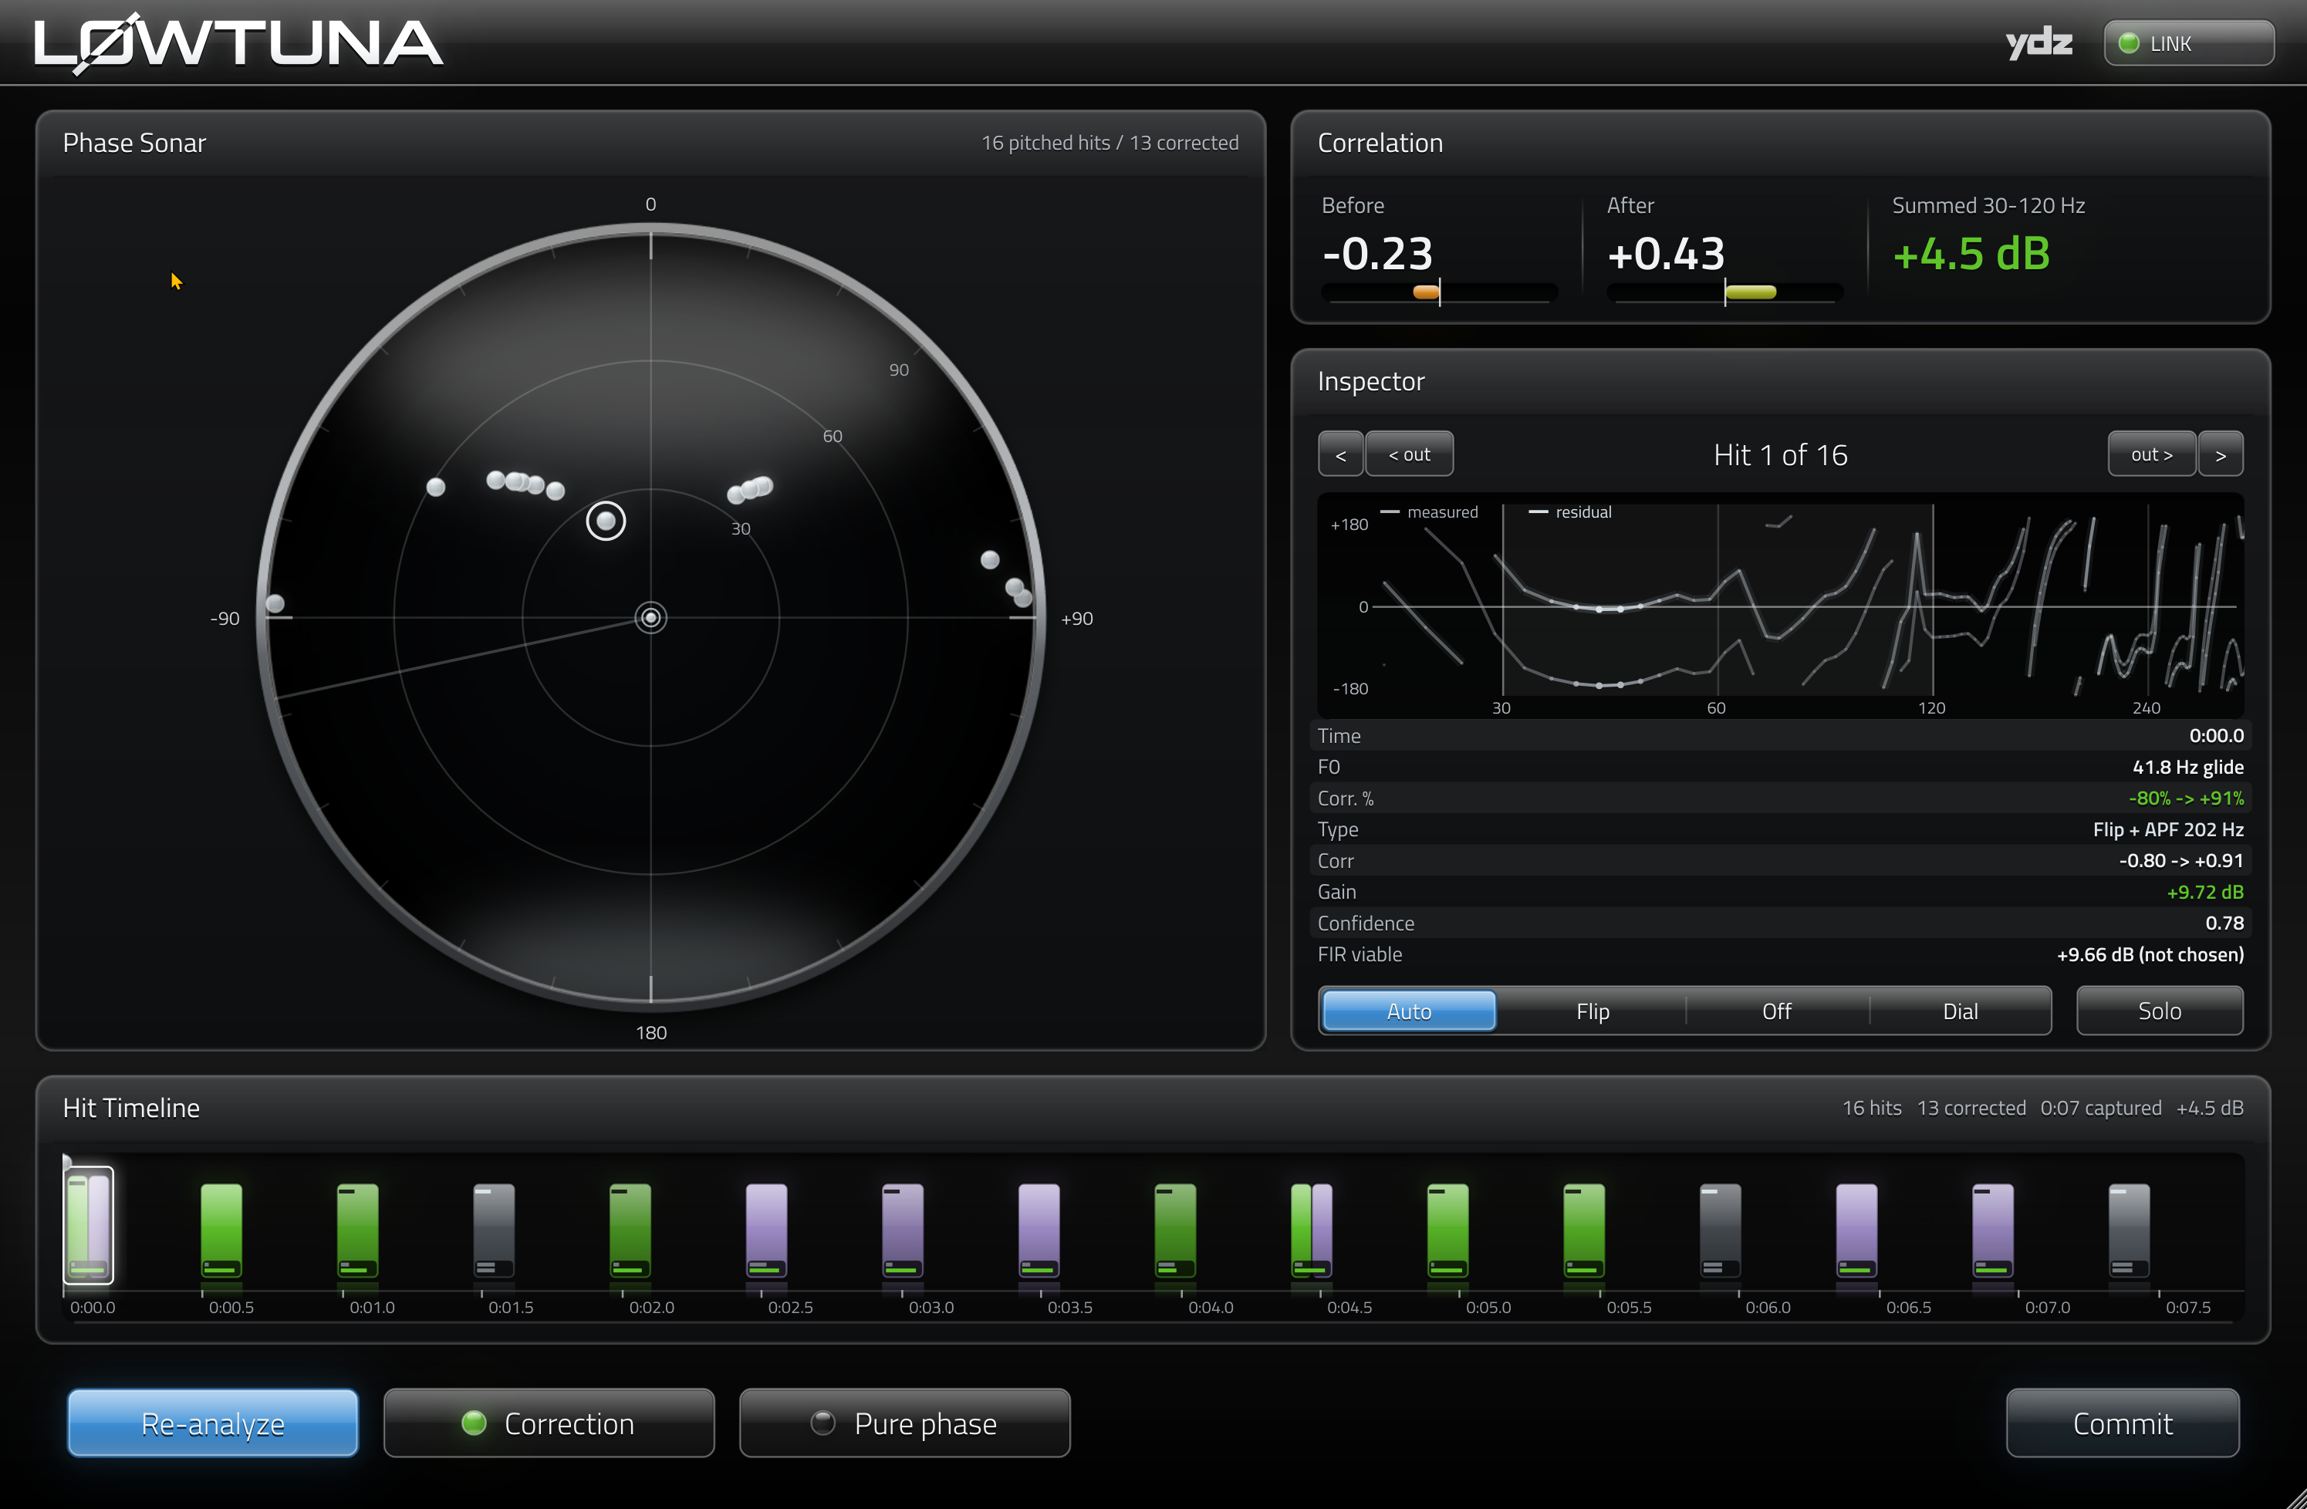The width and height of the screenshot is (2307, 1509).
Task: Toggle the Correction switch
Action: coord(549,1423)
